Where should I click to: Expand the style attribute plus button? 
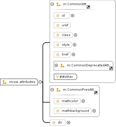click(x=74, y=45)
